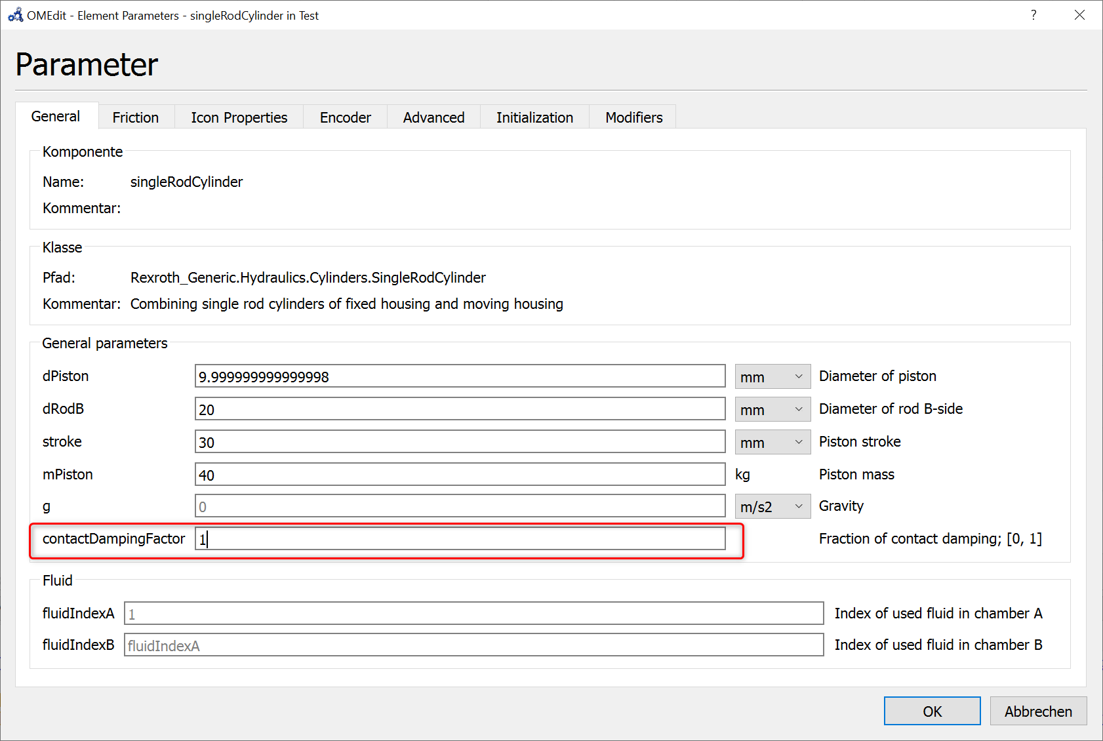Click the dRodB value field
The width and height of the screenshot is (1103, 741).
point(460,409)
